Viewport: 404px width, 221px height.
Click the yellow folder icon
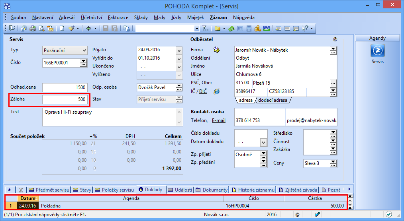pyautogui.click(x=218, y=28)
